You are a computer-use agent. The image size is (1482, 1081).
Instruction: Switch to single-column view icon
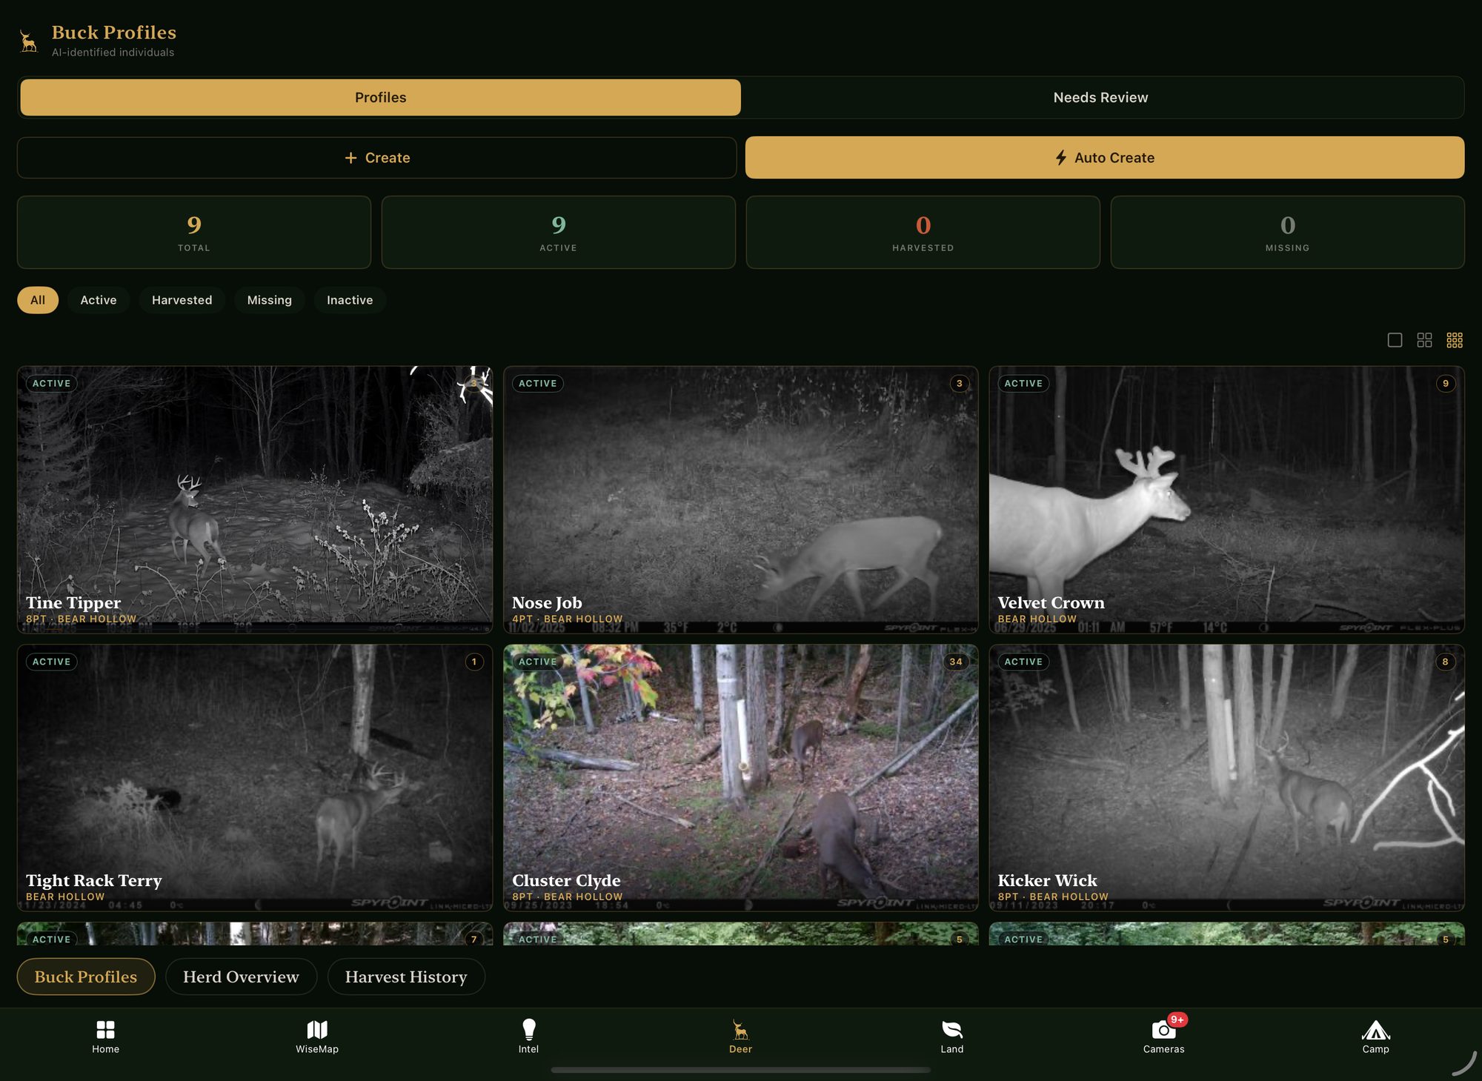(x=1395, y=340)
